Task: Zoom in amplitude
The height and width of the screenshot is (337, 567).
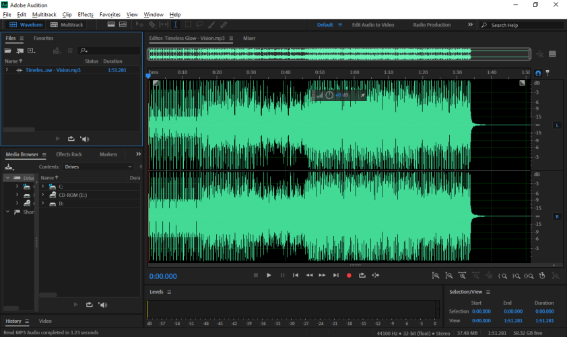Action: [436, 276]
